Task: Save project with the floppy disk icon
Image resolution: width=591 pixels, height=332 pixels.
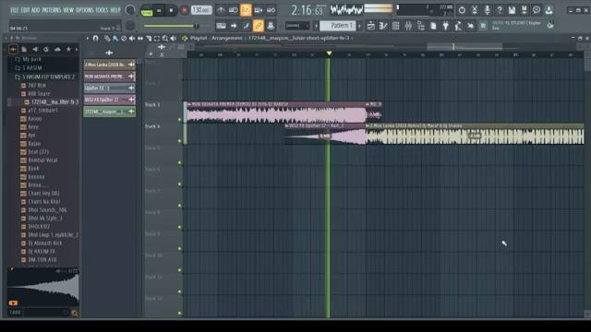Action: point(512,10)
